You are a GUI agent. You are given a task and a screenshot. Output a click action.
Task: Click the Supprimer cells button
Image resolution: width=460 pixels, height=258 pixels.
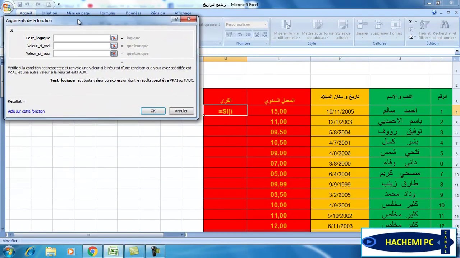tap(379, 28)
